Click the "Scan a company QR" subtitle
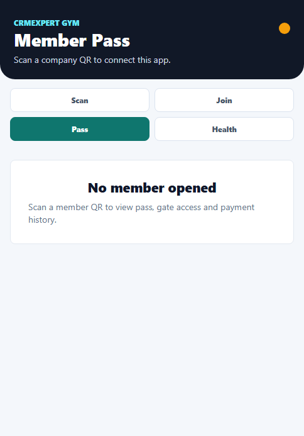 coord(92,60)
